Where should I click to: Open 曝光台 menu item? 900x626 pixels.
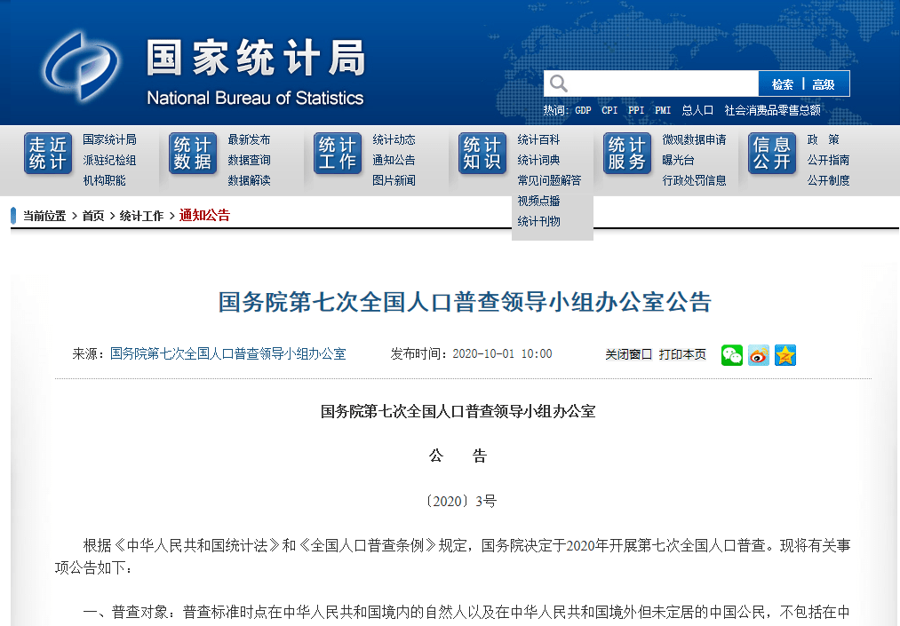(678, 160)
